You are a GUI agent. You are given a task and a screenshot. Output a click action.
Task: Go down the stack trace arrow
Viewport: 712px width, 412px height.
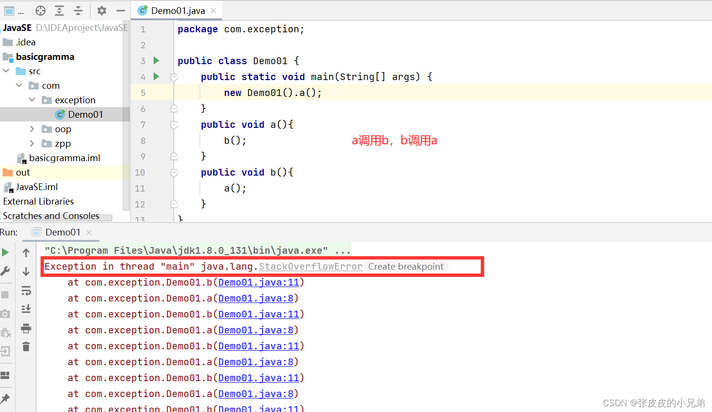[x=26, y=272]
